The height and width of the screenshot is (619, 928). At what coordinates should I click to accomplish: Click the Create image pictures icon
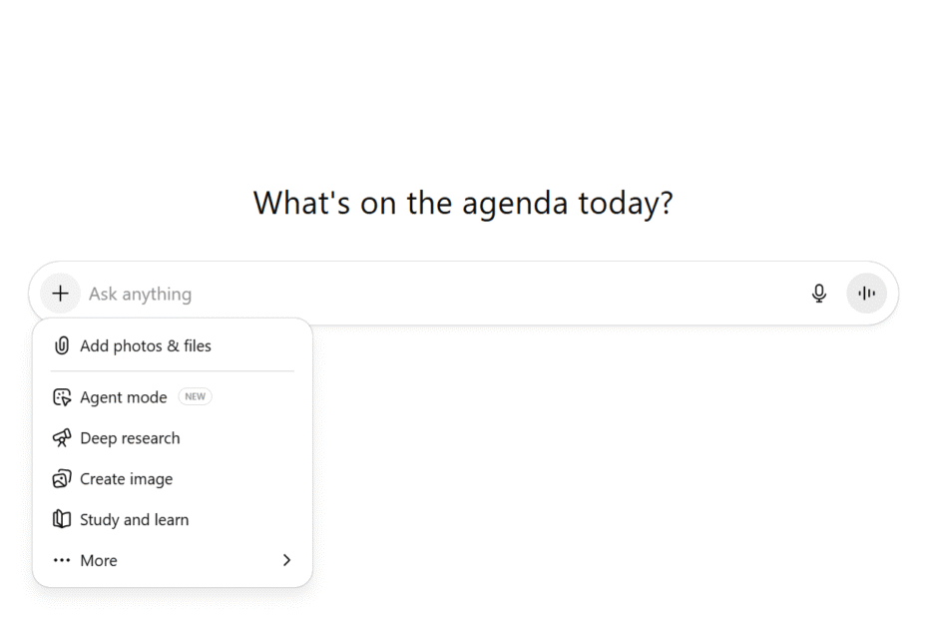point(62,479)
